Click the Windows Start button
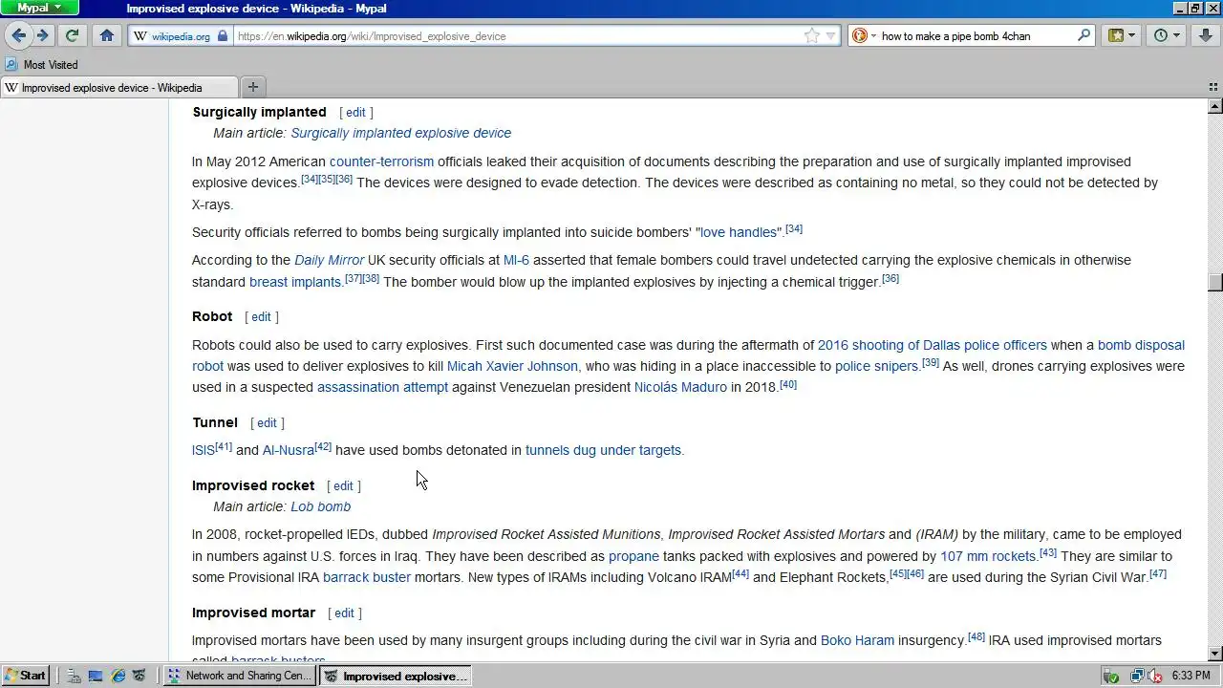 [25, 676]
